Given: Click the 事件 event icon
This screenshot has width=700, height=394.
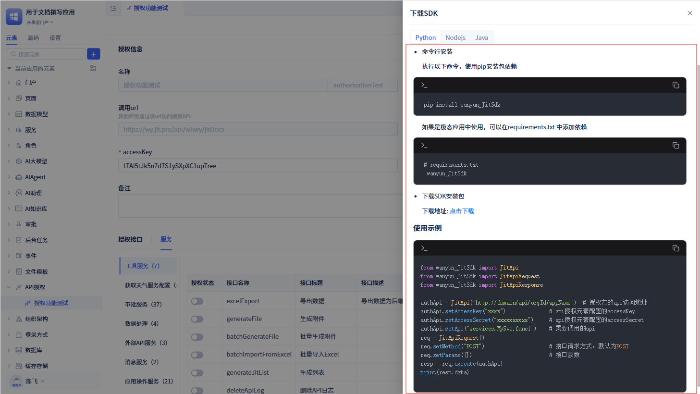Looking at the screenshot, I should 19,256.
